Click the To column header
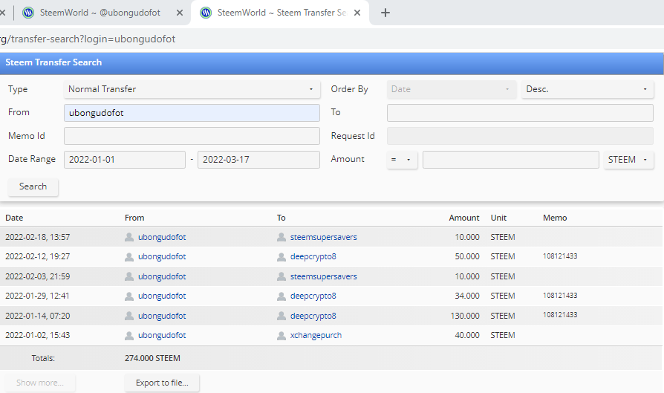This screenshot has width=664, height=393. click(281, 218)
